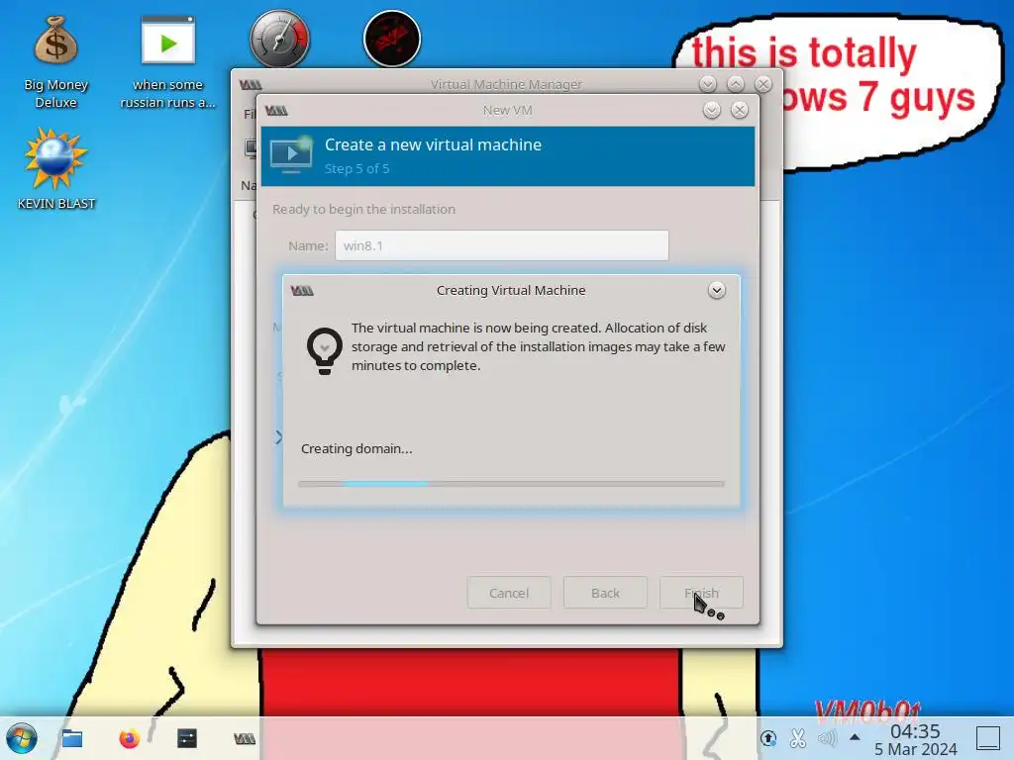The height and width of the screenshot is (760, 1014).
Task: Click the show desktop button in taskbar
Action: [x=987, y=738]
